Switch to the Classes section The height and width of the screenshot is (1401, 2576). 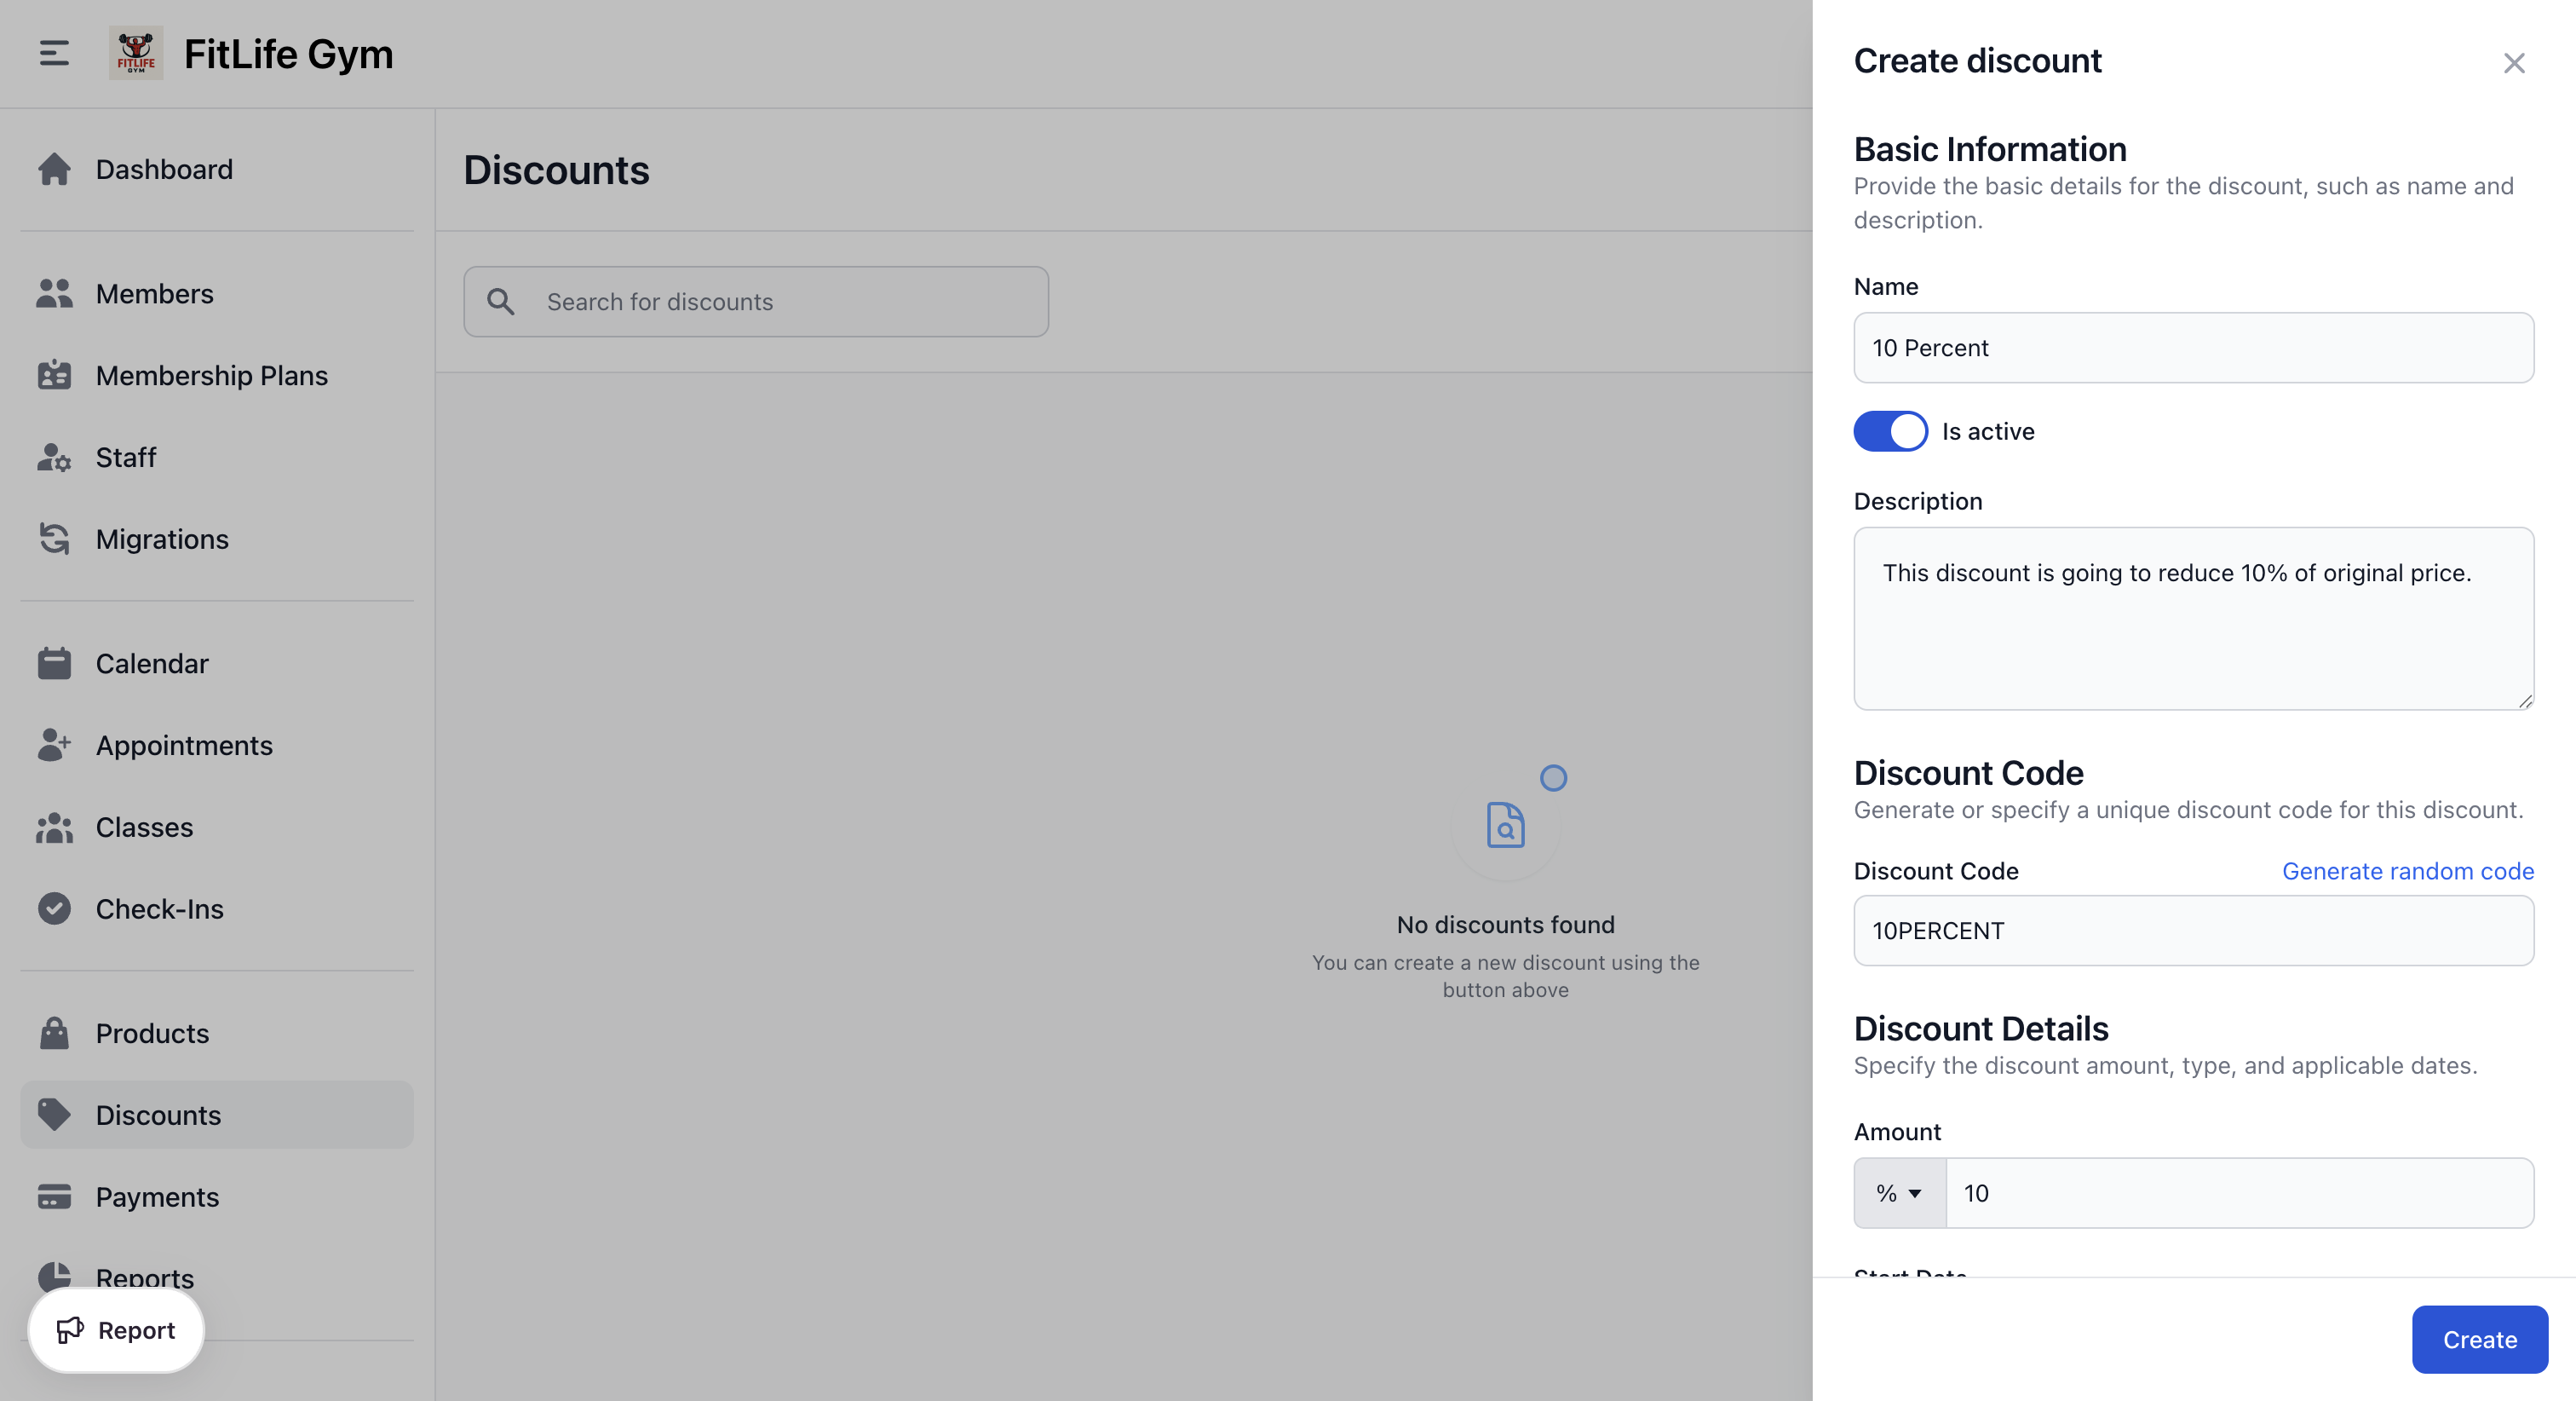pyautogui.click(x=144, y=827)
